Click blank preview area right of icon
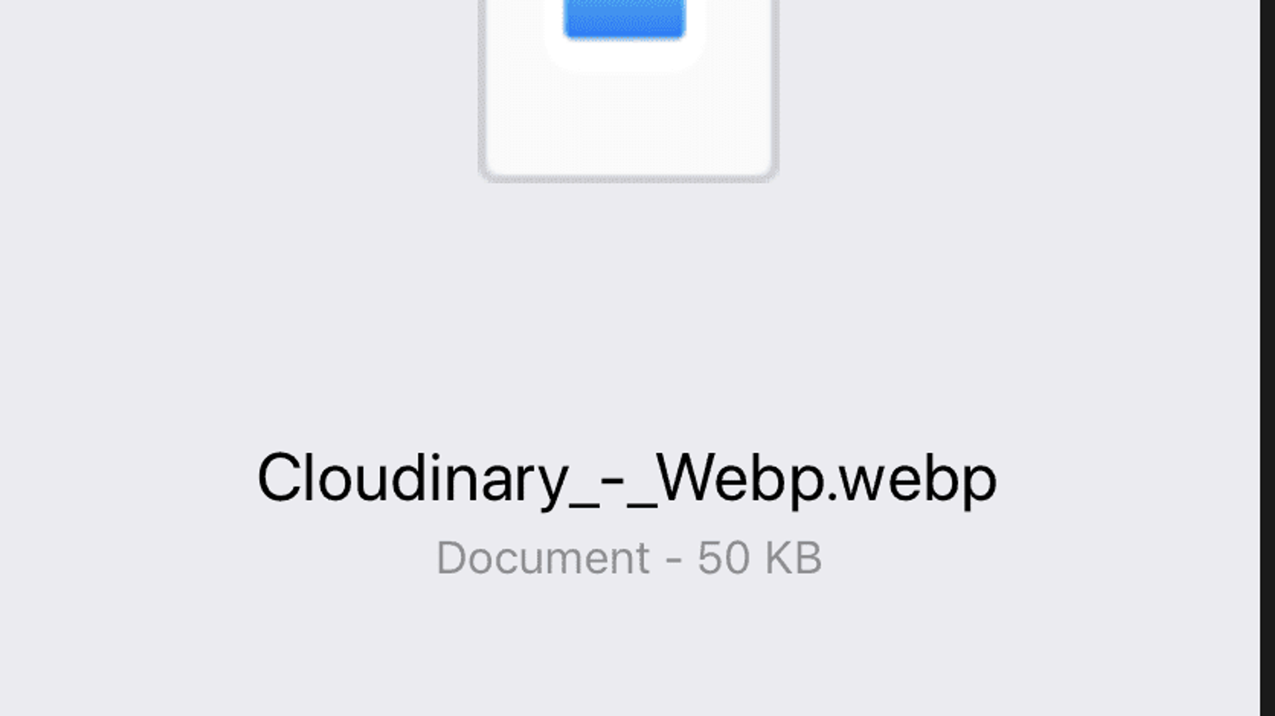Screen dimensions: 1275x716 tap(1019, 93)
